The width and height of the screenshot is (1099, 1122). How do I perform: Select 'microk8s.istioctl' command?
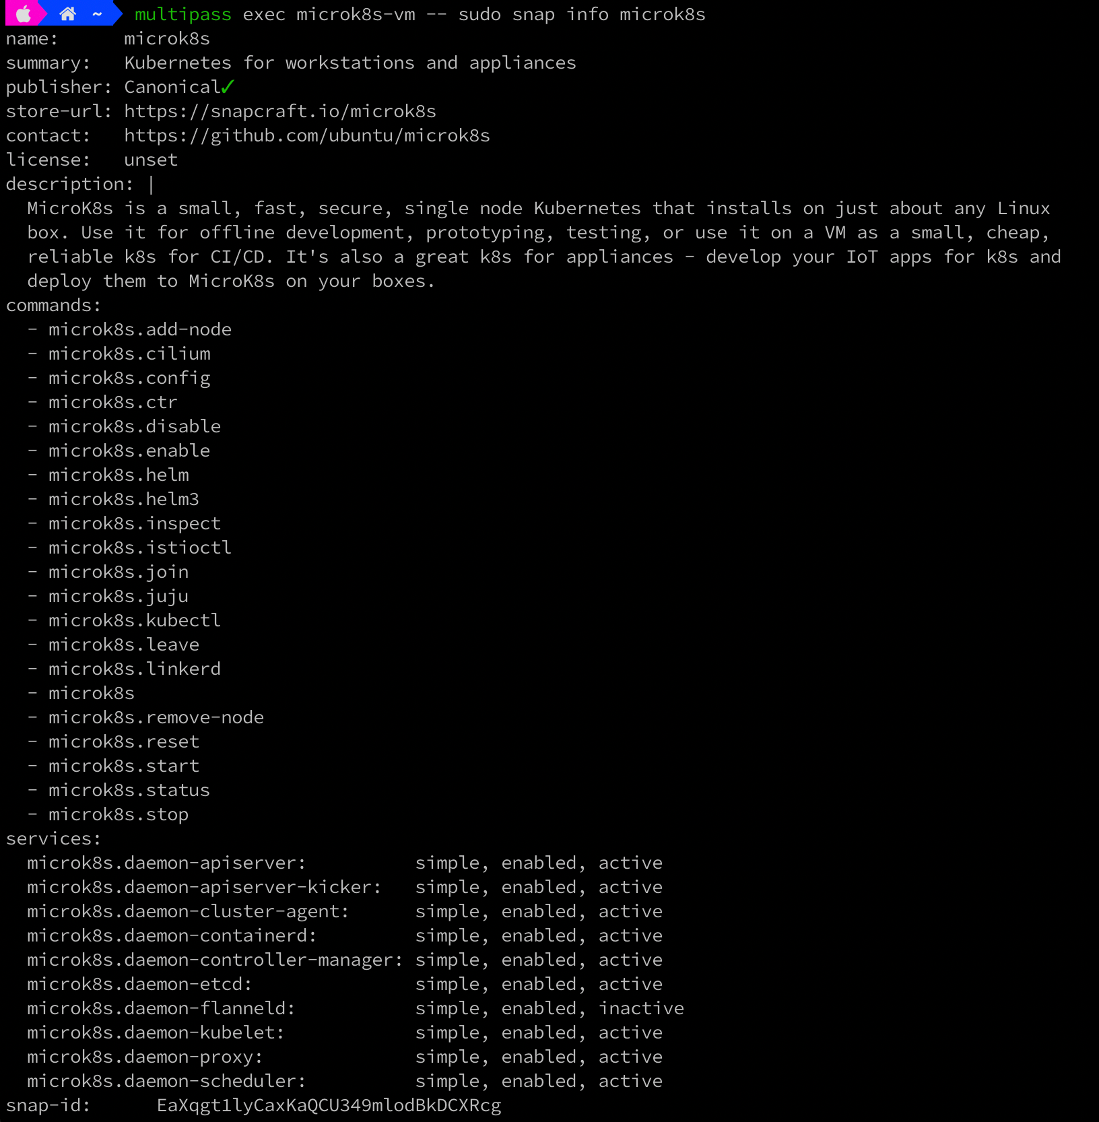tap(140, 548)
